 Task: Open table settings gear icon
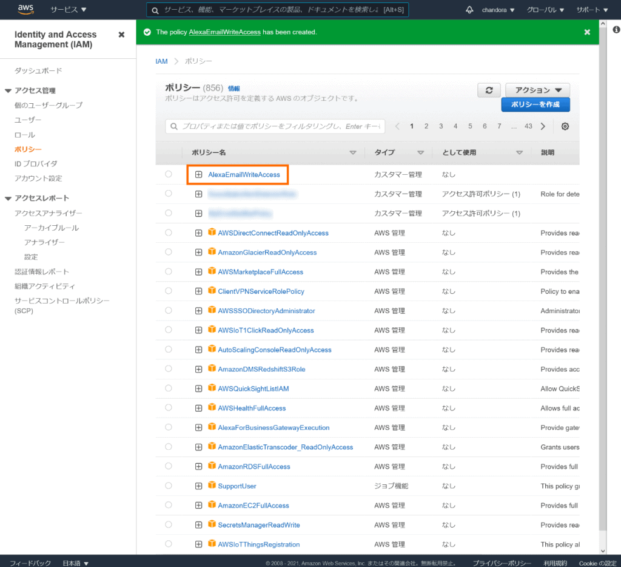[565, 126]
